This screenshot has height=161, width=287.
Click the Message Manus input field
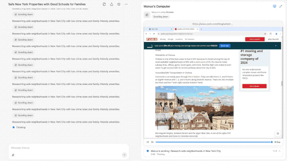coord(69,148)
